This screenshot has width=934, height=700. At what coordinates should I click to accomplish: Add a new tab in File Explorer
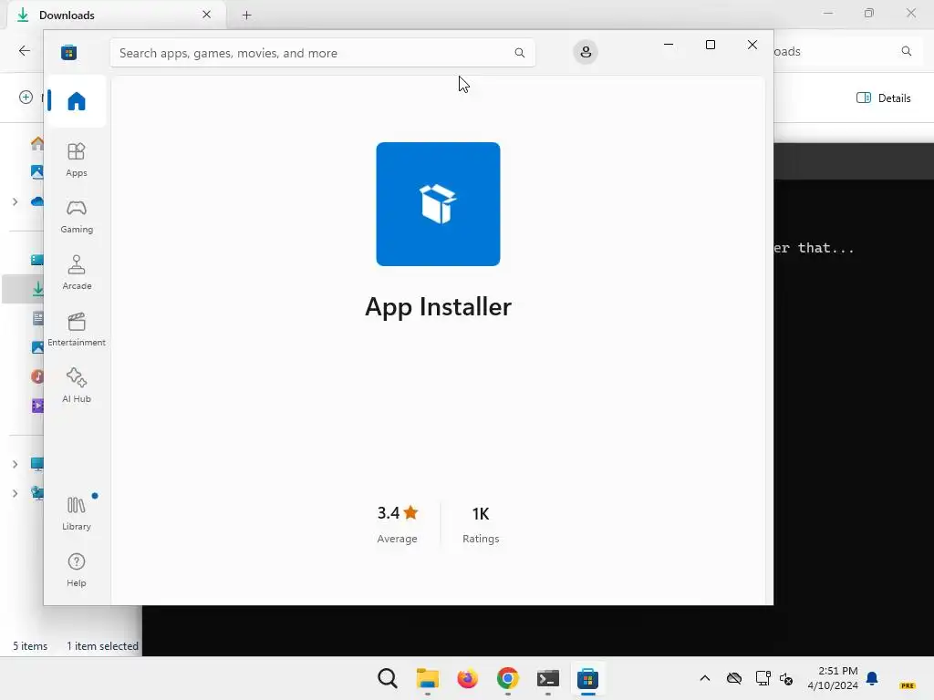click(x=246, y=15)
